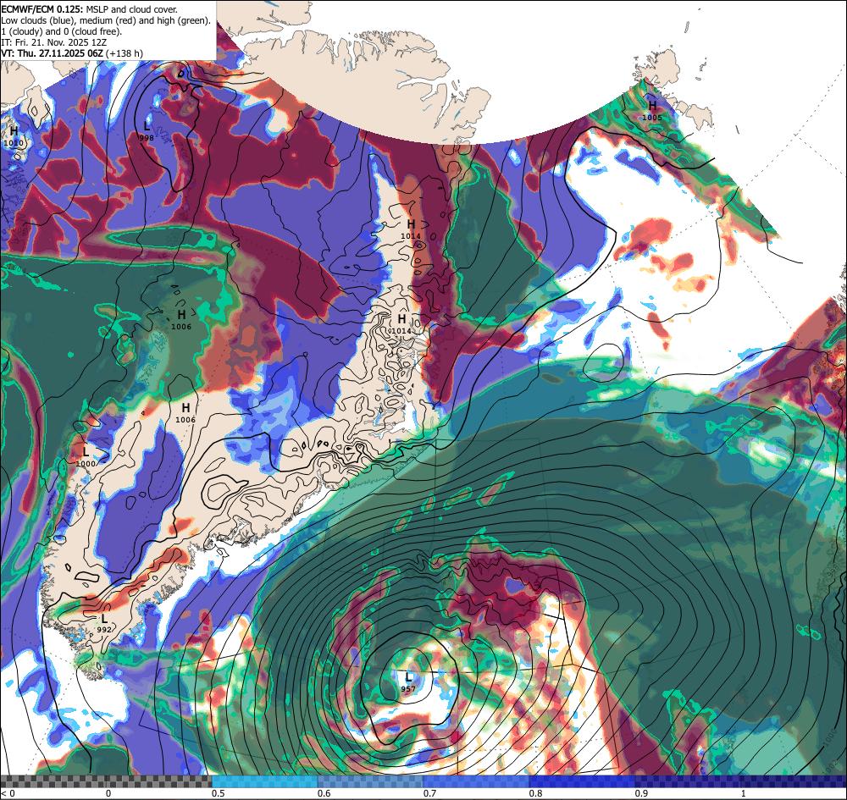Screen dimensions: 847x800
Task: Click the '0.5' scale label
Action: [218, 793]
